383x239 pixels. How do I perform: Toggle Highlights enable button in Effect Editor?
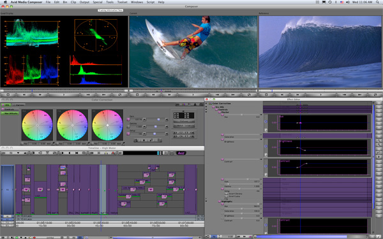220,201
